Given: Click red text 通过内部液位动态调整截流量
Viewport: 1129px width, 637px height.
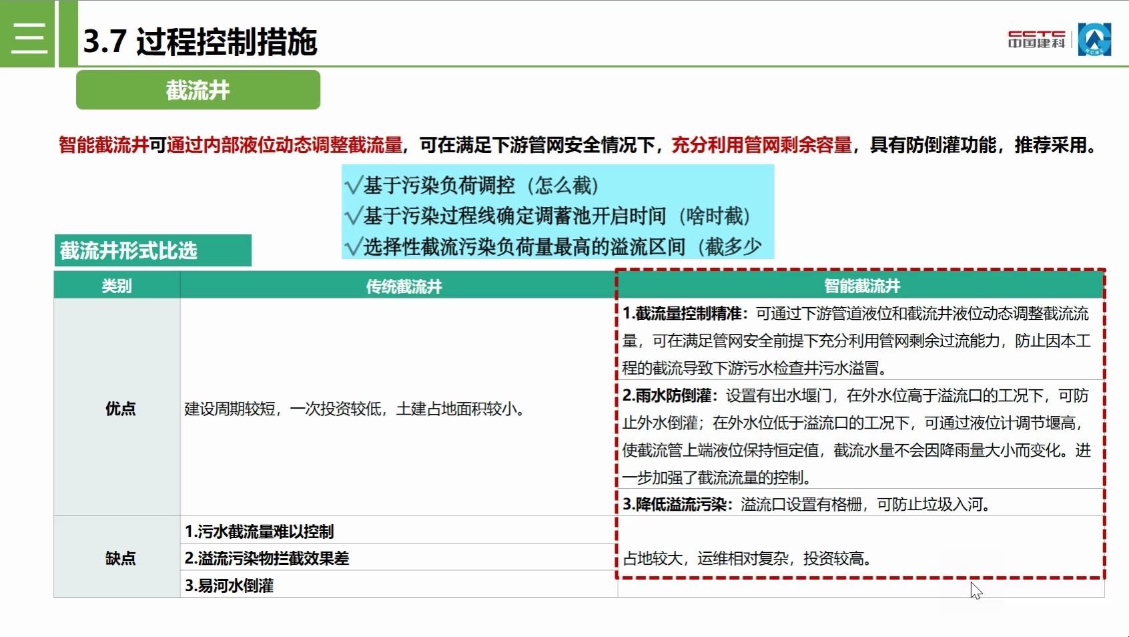Looking at the screenshot, I should (285, 145).
